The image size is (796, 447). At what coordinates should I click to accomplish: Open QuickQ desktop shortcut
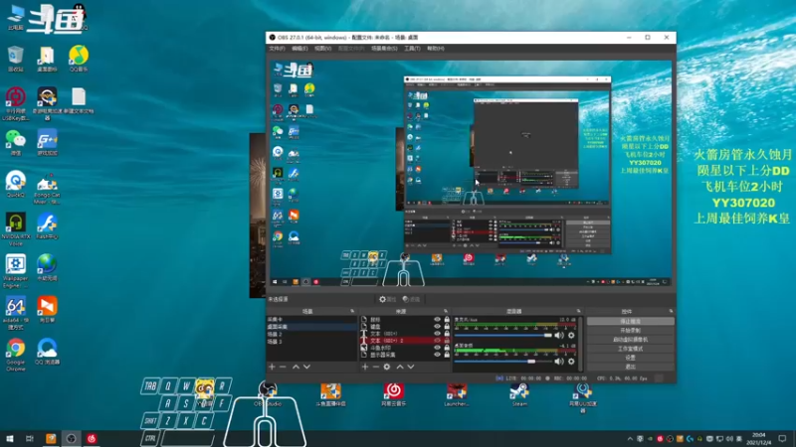pyautogui.click(x=16, y=185)
